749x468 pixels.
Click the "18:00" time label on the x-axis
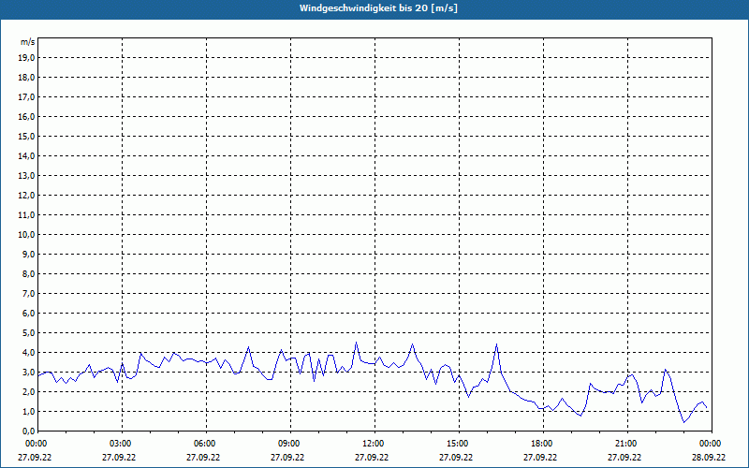point(543,444)
